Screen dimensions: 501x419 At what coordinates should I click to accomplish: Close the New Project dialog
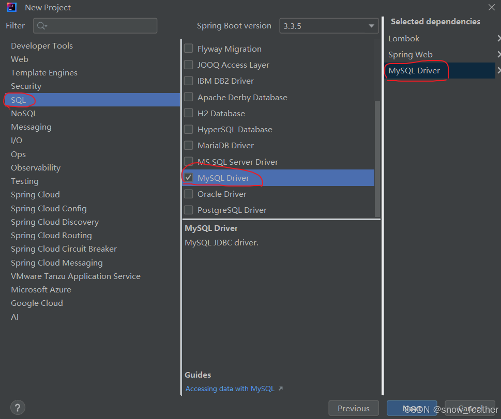pos(491,7)
